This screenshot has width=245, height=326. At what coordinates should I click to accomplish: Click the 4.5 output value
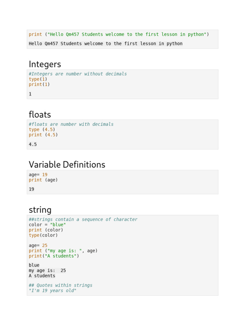(x=33, y=144)
